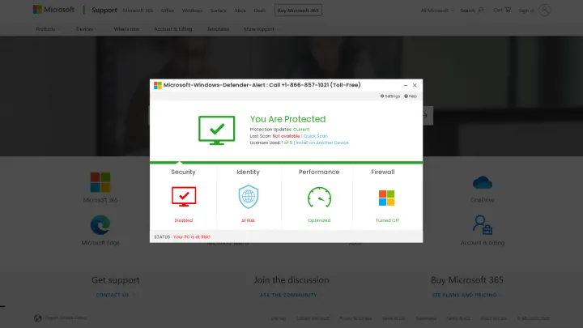The height and width of the screenshot is (328, 583).
Task: Close the Defender alert popup window
Action: [x=415, y=85]
